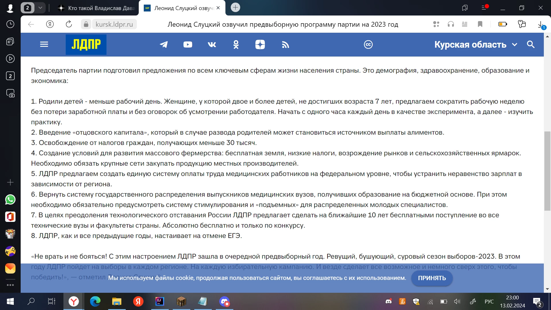Open Minecraft from the taskbar
Screen dimensions: 551x310
[181, 301]
